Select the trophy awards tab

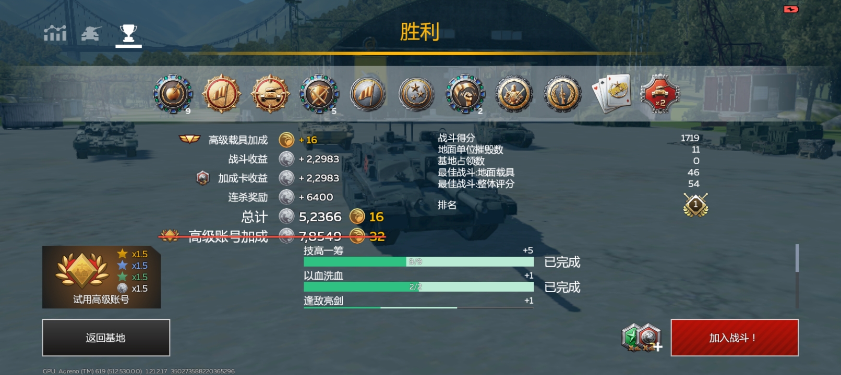point(128,33)
